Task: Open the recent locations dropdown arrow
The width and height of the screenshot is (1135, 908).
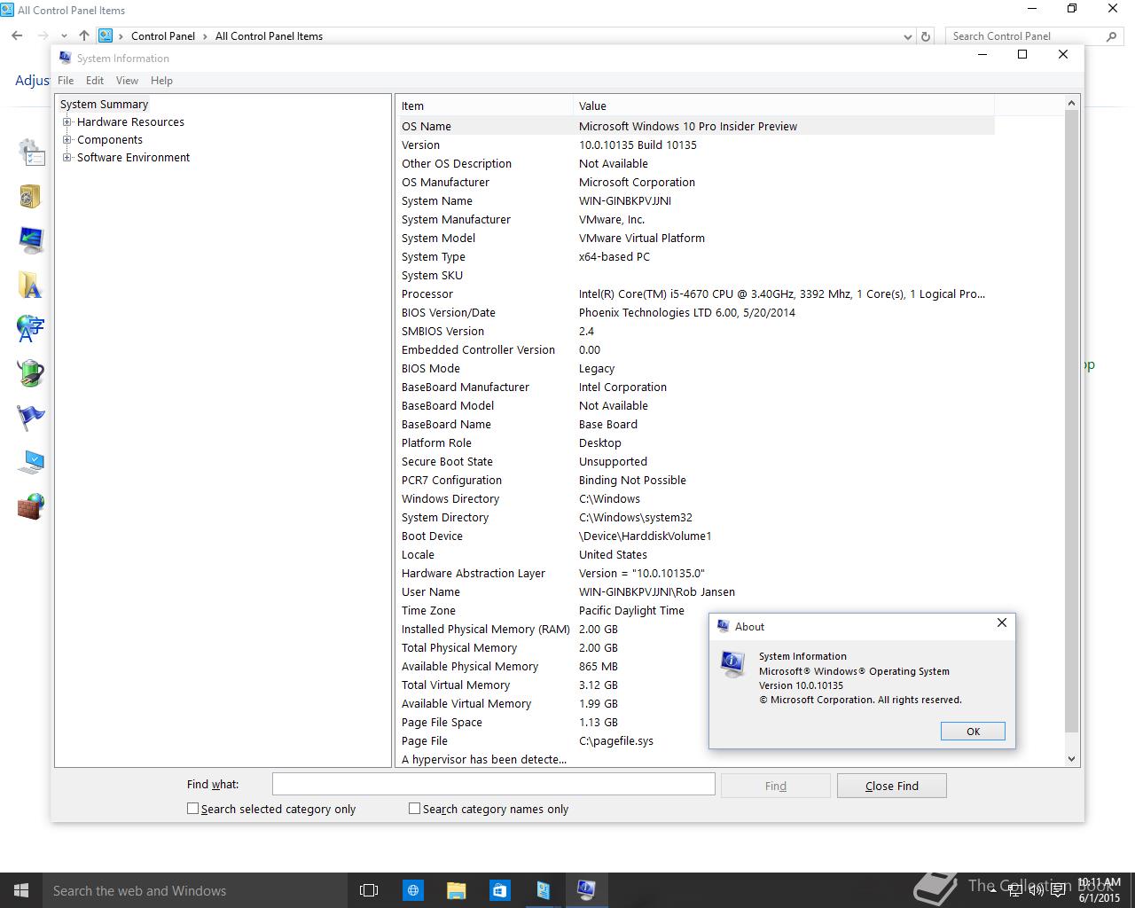Action: 64,36
